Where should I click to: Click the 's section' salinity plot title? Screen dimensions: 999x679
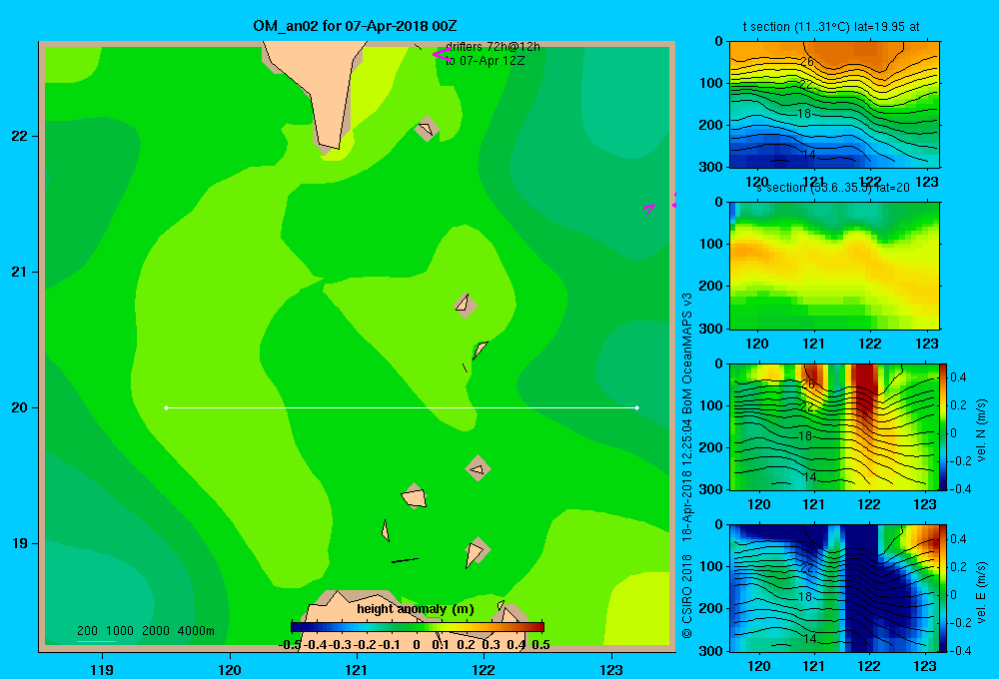click(x=833, y=188)
